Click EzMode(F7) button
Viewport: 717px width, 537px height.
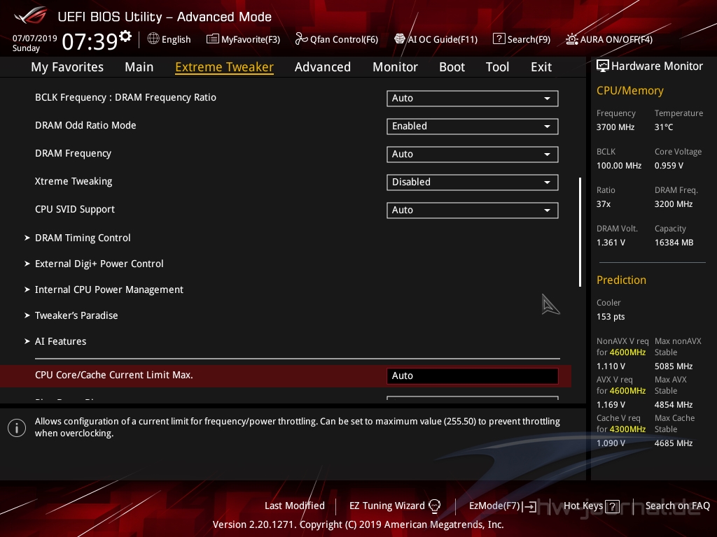click(x=503, y=506)
